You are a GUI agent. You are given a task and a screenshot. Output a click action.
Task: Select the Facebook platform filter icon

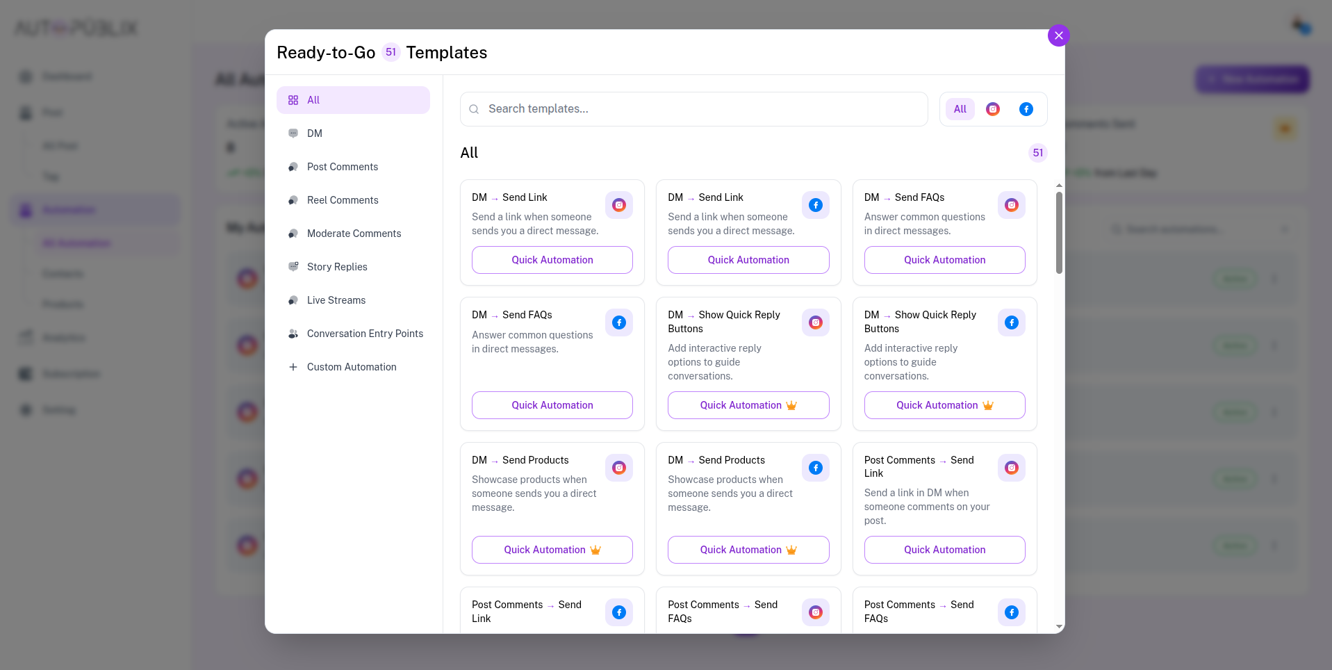[1026, 109]
